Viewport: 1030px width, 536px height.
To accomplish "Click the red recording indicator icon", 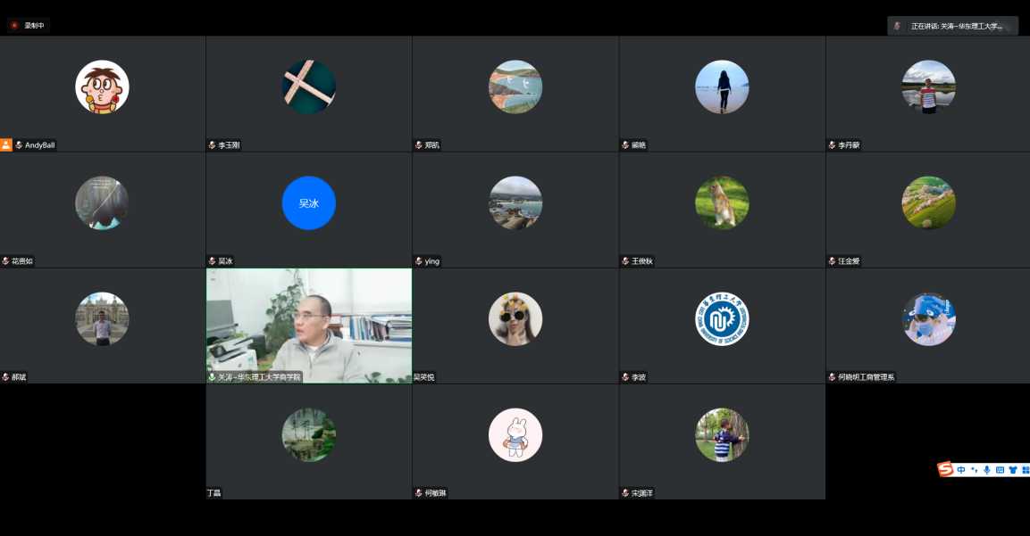I will coord(14,26).
